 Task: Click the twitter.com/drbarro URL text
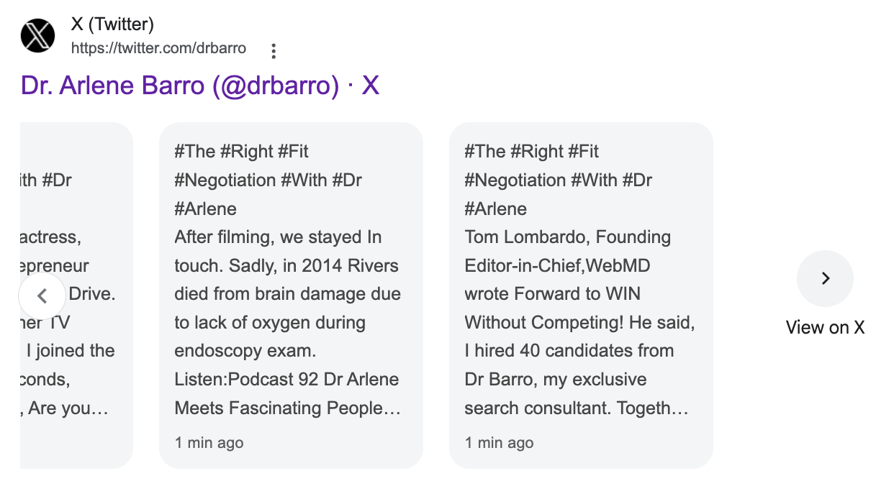pyautogui.click(x=158, y=49)
